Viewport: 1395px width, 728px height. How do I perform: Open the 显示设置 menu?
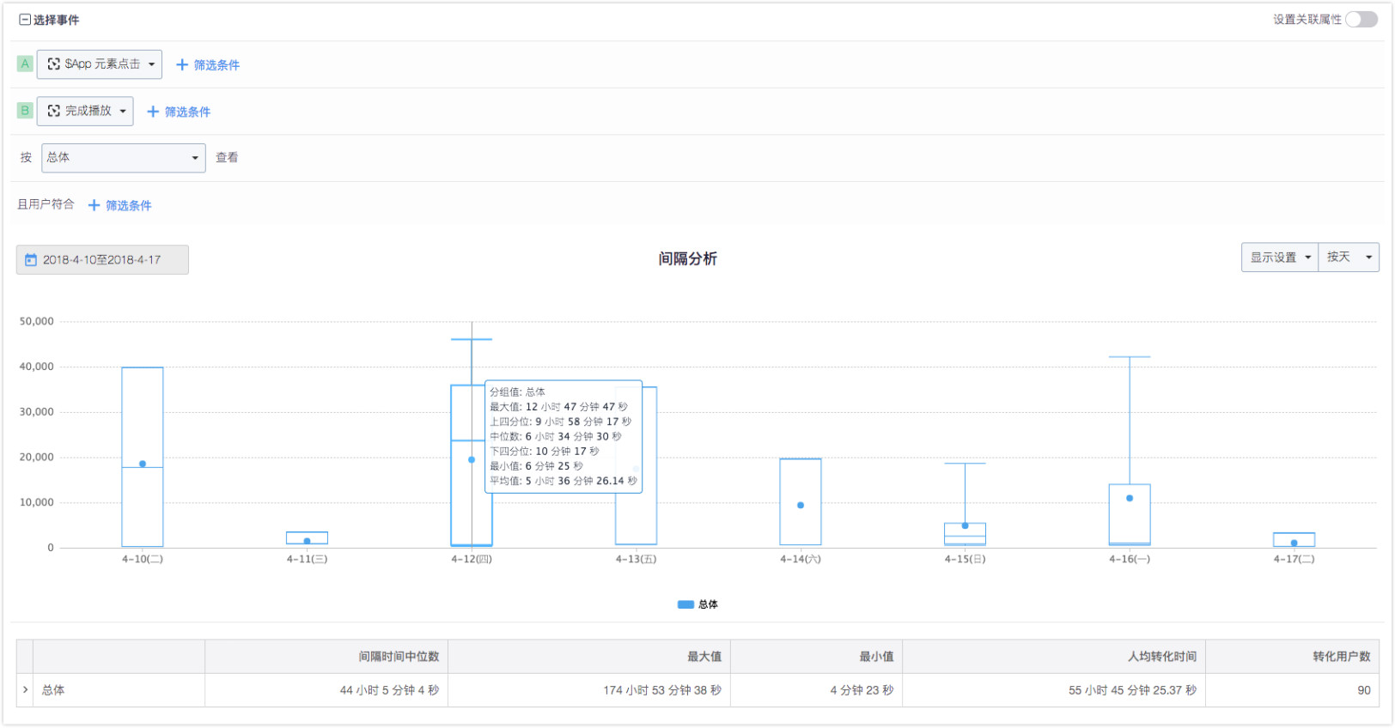coord(1279,258)
